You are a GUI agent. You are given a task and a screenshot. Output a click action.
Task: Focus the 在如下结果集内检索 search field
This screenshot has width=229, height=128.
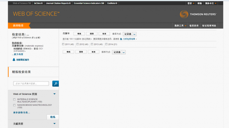click(x=31, y=83)
